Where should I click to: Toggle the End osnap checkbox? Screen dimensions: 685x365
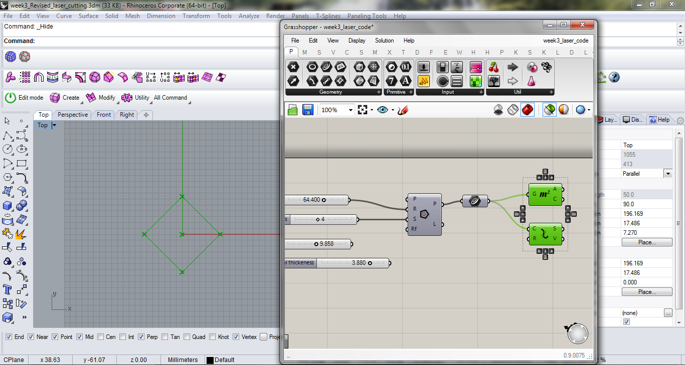pyautogui.click(x=9, y=337)
